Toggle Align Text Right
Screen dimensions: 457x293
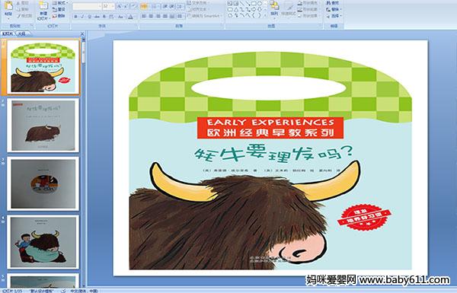158,16
